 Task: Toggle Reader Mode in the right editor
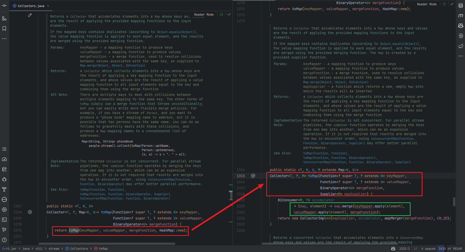pyautogui.click(x=426, y=4)
